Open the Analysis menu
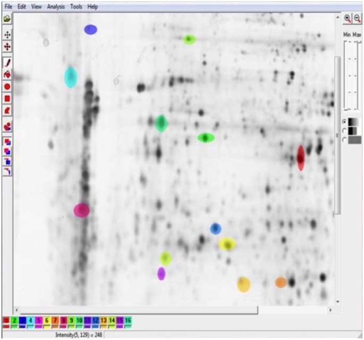The height and width of the screenshot is (340, 364). (55, 7)
